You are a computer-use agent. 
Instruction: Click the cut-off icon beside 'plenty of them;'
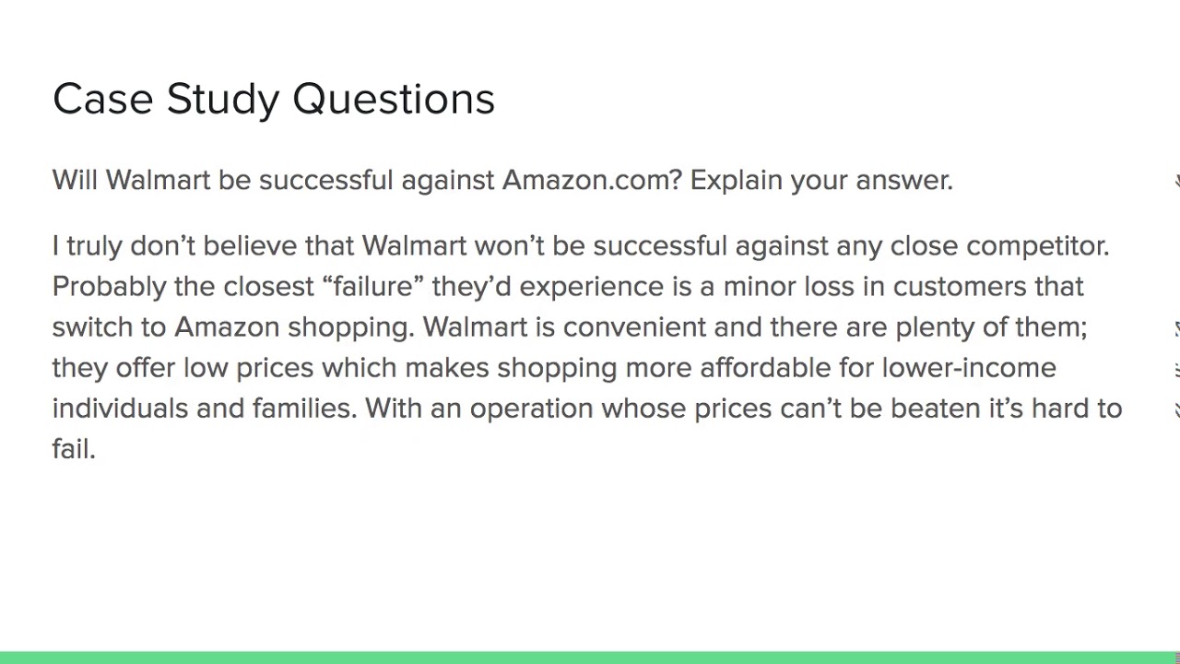[x=1177, y=327]
